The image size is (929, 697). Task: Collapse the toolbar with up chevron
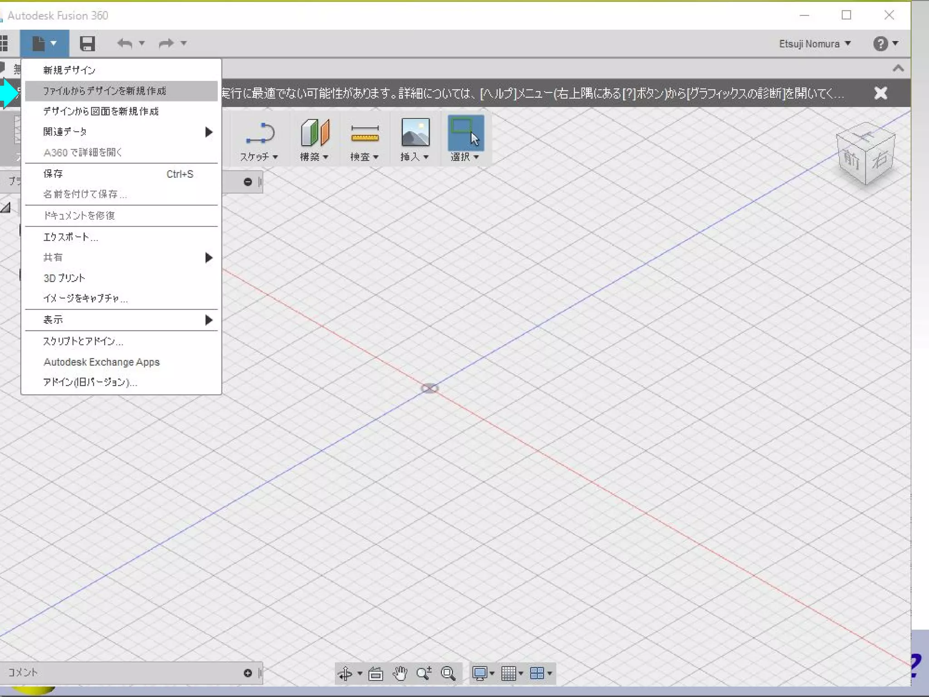[898, 69]
